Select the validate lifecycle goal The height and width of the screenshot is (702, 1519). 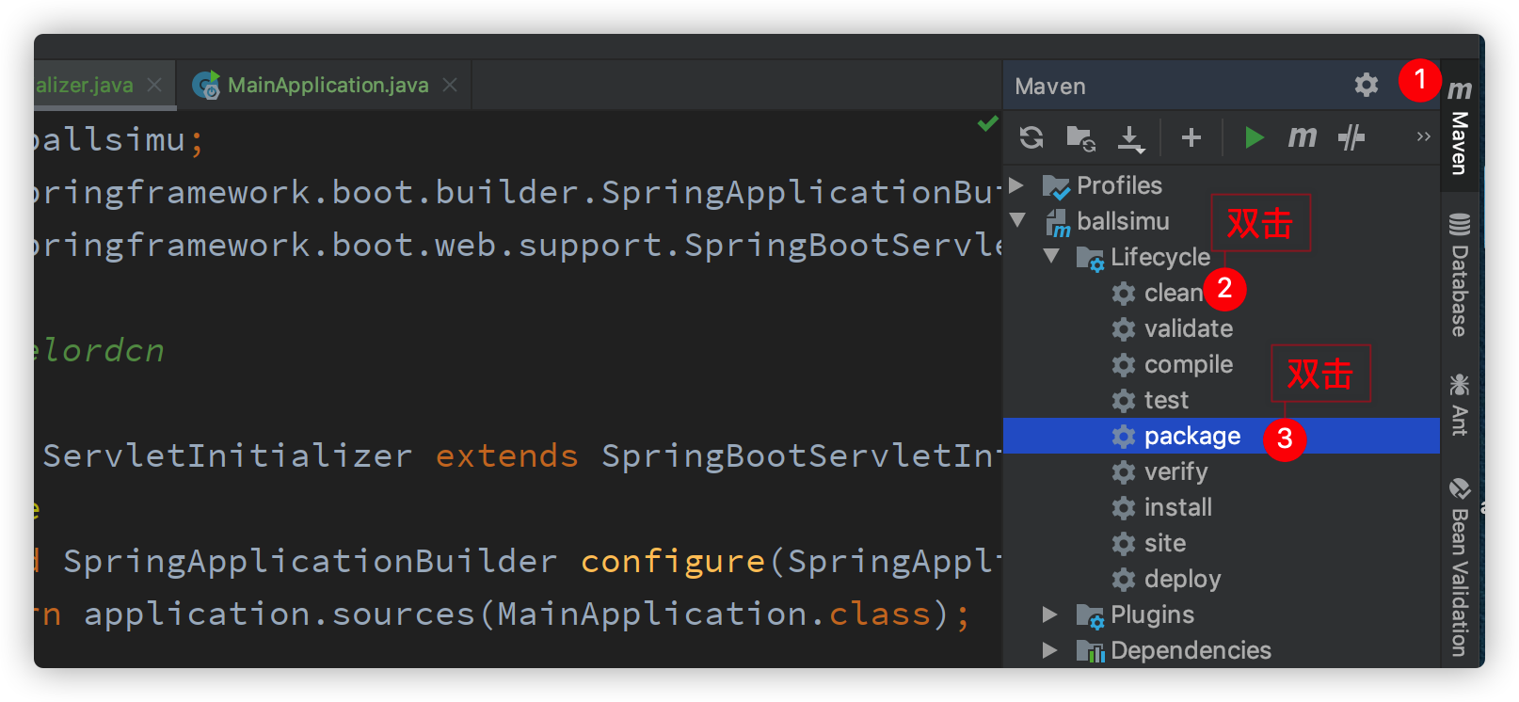tap(1189, 328)
